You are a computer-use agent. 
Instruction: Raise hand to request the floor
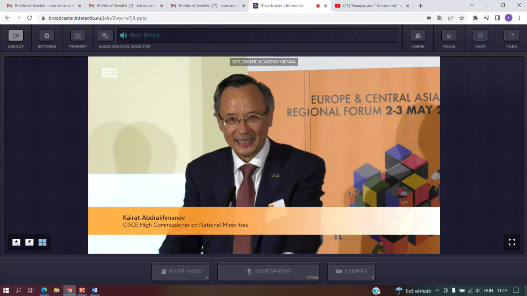(x=181, y=271)
